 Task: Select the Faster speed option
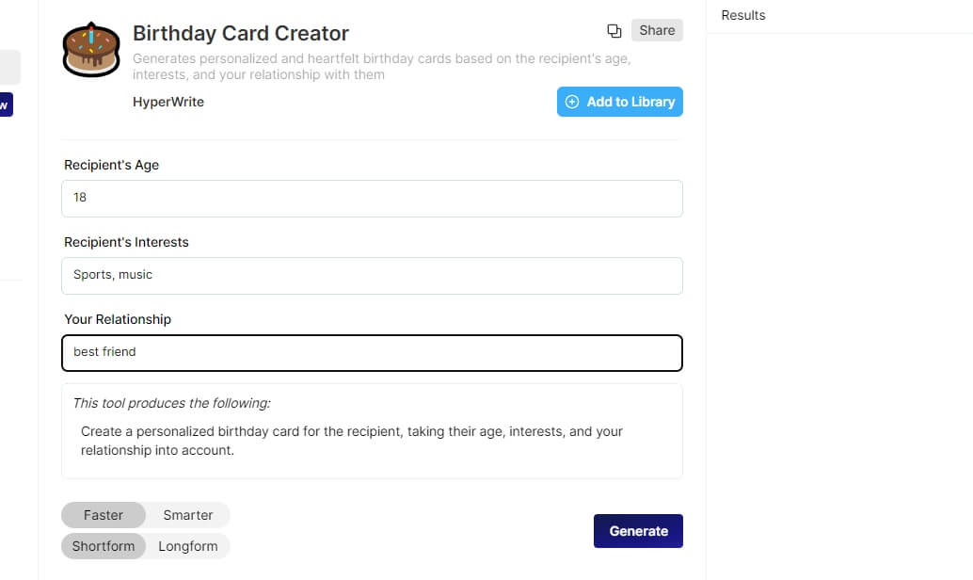click(104, 515)
